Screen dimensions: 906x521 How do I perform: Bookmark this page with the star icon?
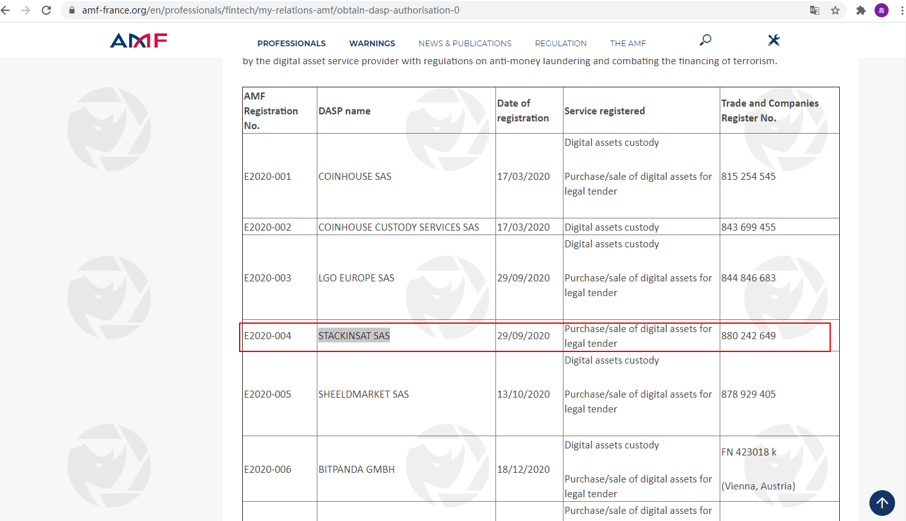click(835, 10)
